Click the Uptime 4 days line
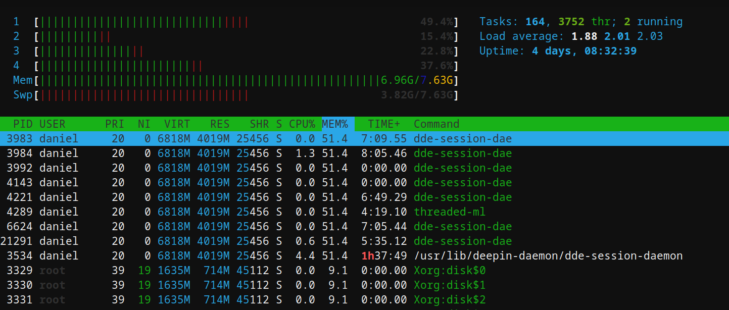729x310 pixels. 558,51
